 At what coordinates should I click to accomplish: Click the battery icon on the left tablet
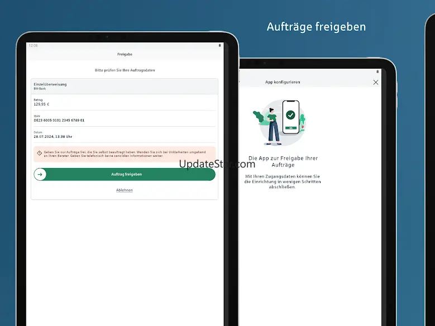219,45
